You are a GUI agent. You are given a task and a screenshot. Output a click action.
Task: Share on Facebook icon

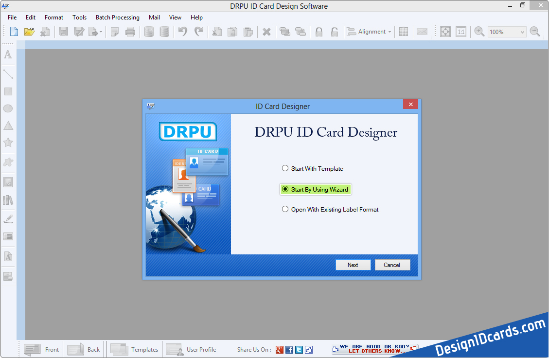tap(289, 350)
